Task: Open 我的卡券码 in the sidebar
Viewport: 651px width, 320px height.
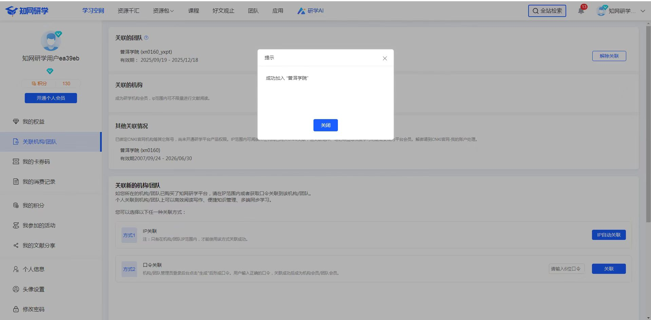Action: click(x=36, y=162)
